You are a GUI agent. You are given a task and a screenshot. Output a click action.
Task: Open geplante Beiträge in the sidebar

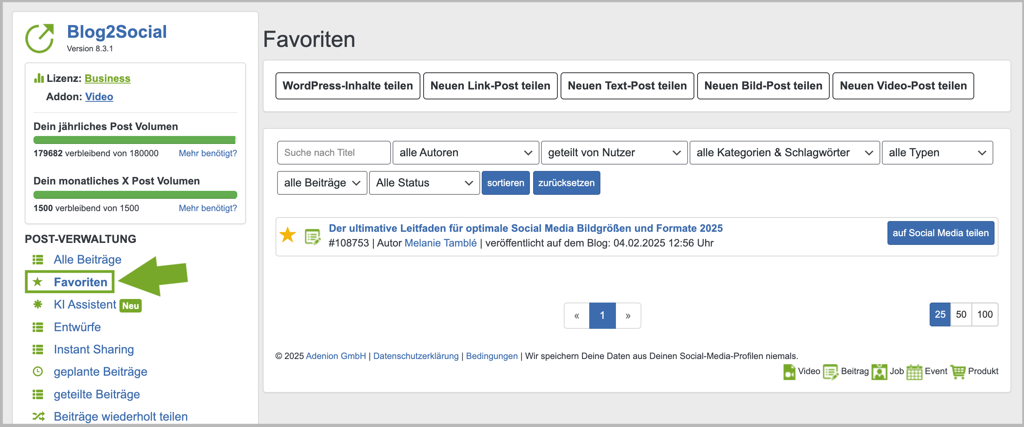click(x=100, y=372)
